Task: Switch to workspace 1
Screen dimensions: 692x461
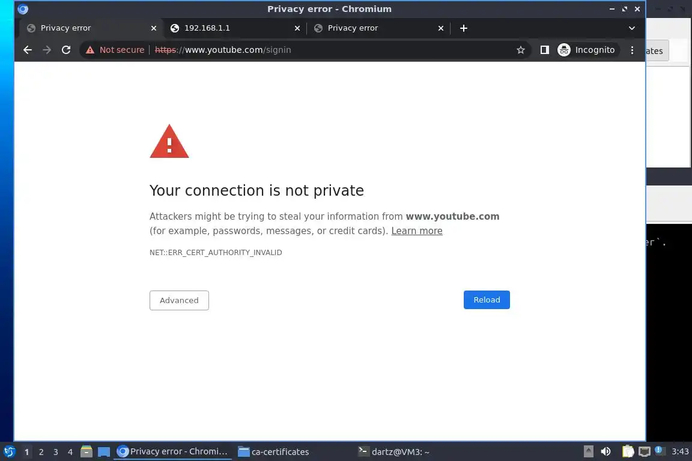Action: pos(26,452)
